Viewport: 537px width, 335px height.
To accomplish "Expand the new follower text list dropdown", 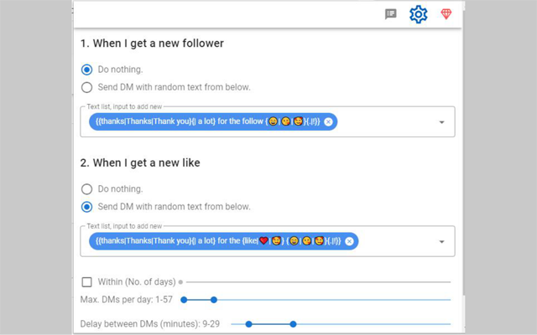I will coord(442,122).
